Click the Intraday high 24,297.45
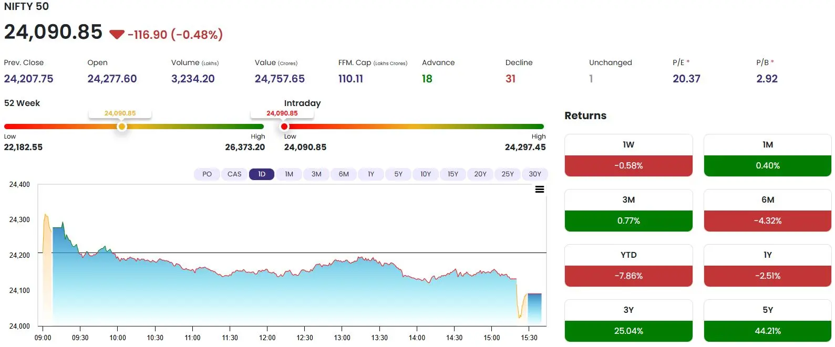The image size is (835, 347). (525, 148)
